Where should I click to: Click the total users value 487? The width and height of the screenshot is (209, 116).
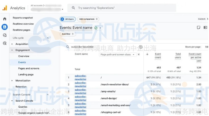click(179, 68)
